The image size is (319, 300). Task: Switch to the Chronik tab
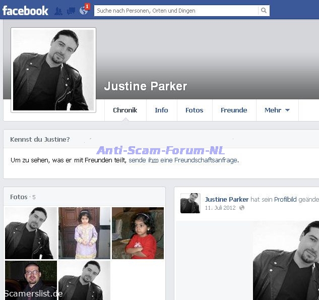(125, 110)
